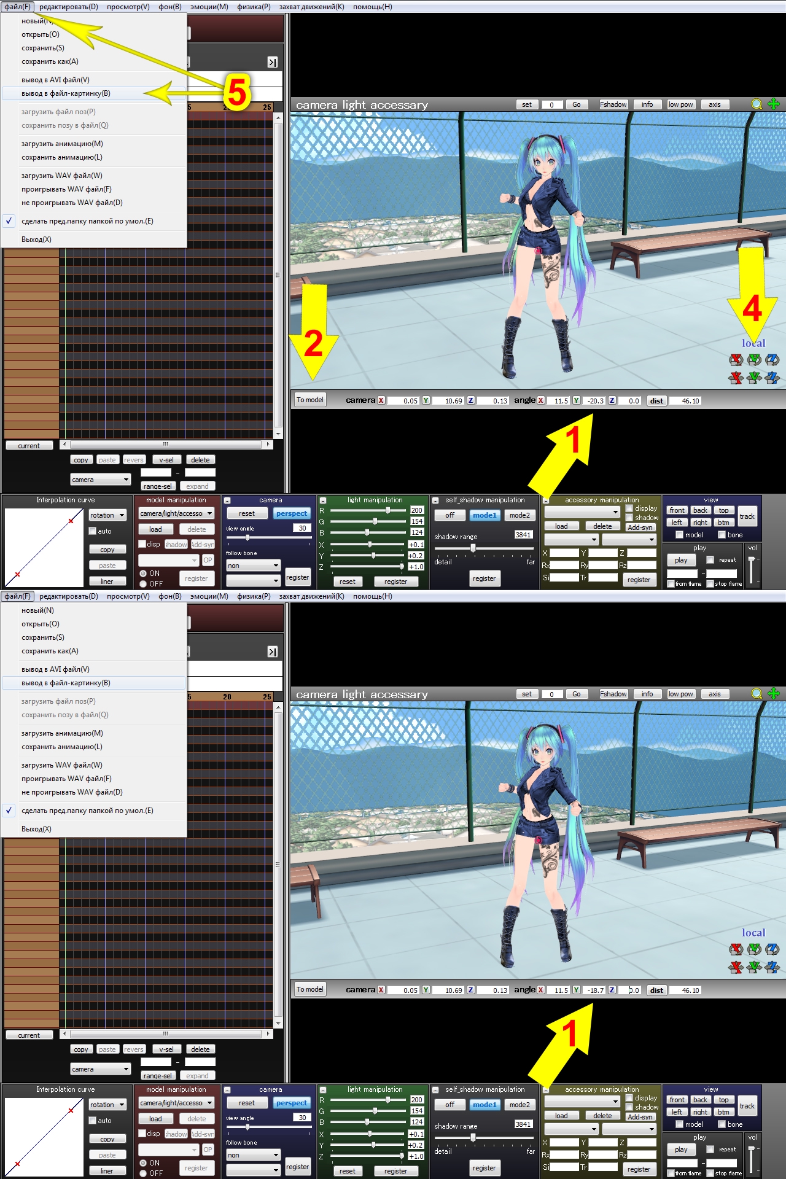Tick the disp checkbox in upper model manipulation

142,544
